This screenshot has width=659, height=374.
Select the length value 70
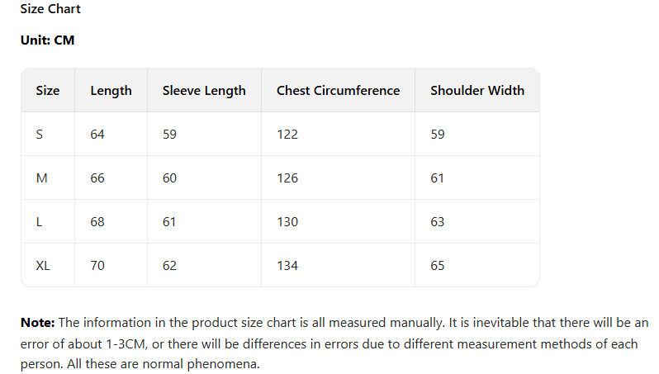click(97, 266)
